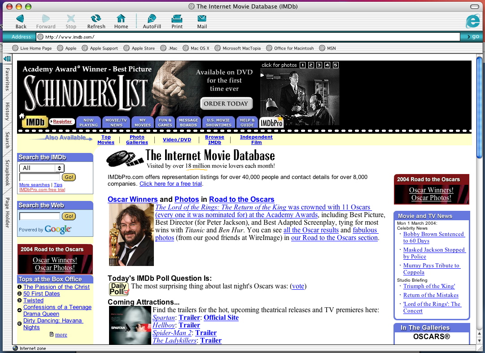
Task: Click the Internet Explorer logo icon
Action: 473,21
